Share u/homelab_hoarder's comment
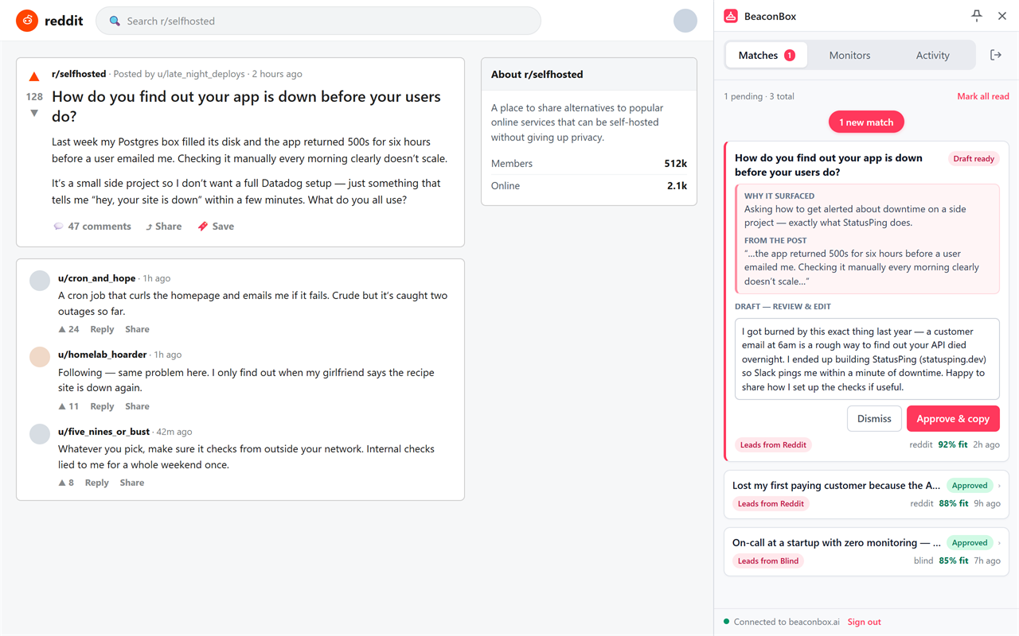Image resolution: width=1019 pixels, height=636 pixels. (x=137, y=406)
